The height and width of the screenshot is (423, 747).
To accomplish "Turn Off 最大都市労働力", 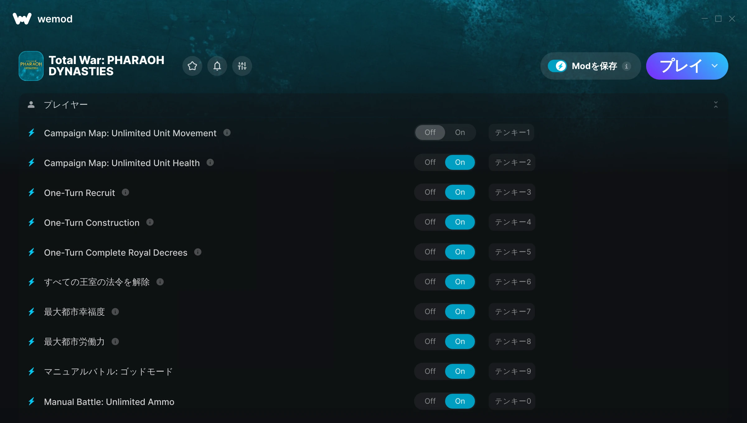I will click(x=430, y=342).
